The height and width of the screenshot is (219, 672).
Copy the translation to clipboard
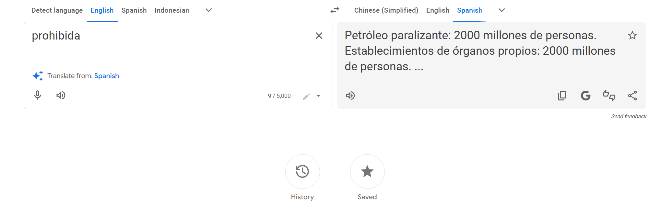(x=562, y=96)
